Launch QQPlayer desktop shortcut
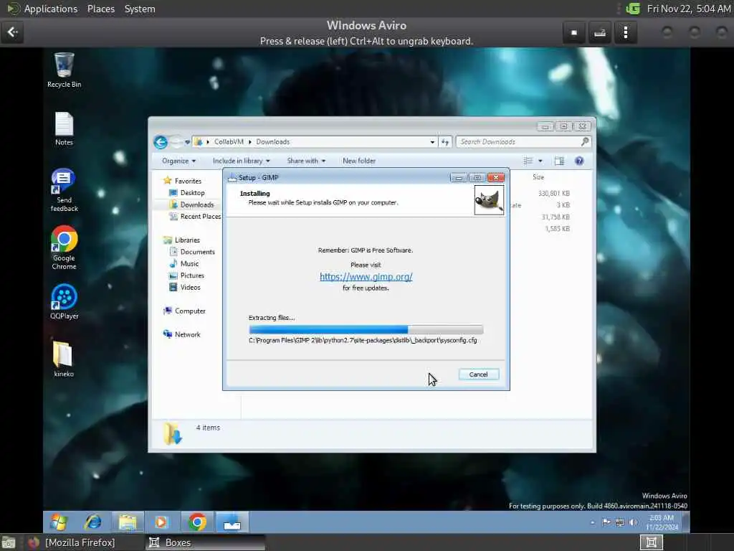This screenshot has height=551, width=734. tap(64, 302)
